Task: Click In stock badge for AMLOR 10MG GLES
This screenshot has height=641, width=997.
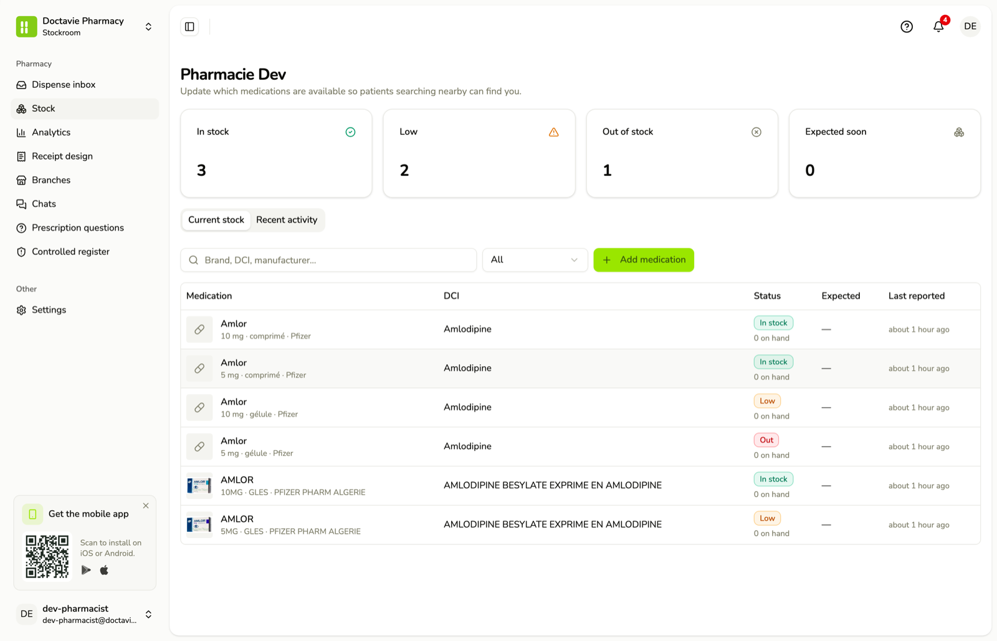Action: 773,480
